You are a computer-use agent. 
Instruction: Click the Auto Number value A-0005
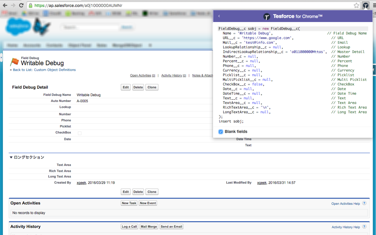(82, 101)
